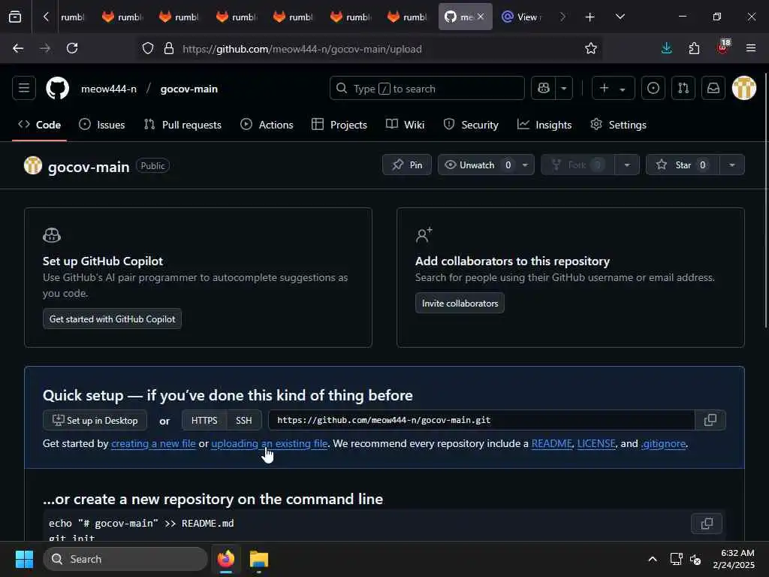Viewport: 769px width, 577px height.
Task: Open the user profile avatar menu
Action: coord(744,89)
